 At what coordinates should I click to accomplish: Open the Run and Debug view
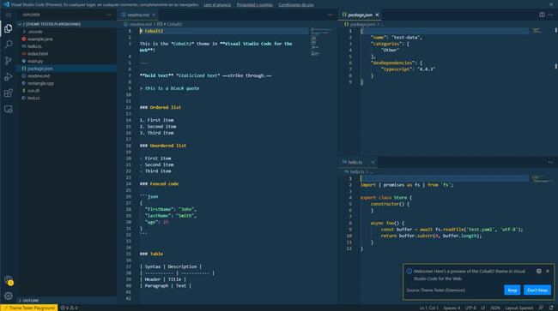[x=9, y=77]
